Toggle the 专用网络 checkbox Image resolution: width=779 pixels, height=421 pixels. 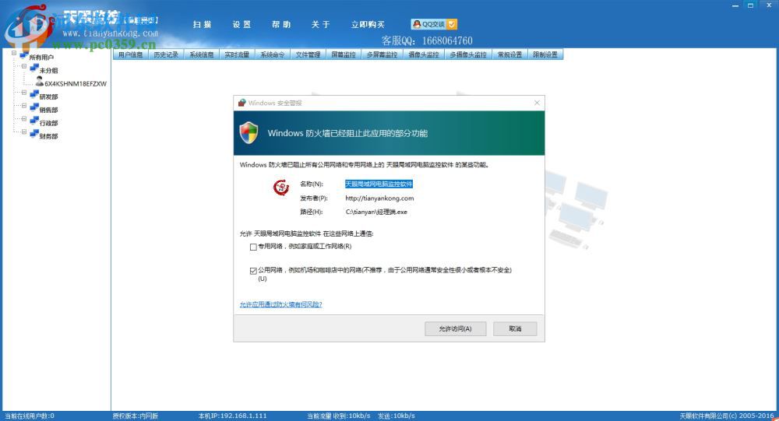point(253,247)
